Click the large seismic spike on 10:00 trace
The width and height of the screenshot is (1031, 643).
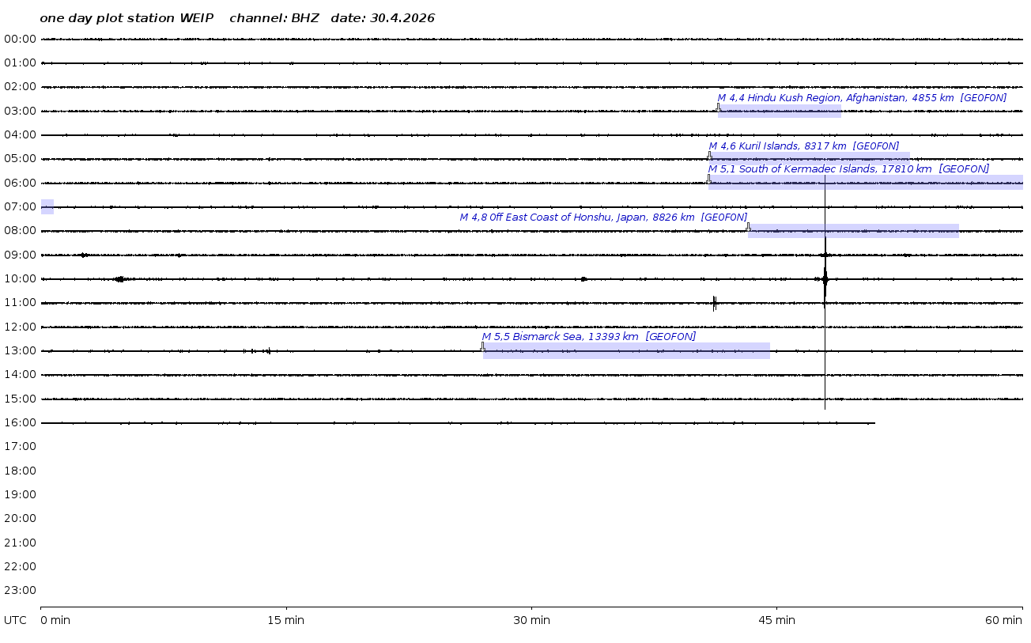click(825, 278)
